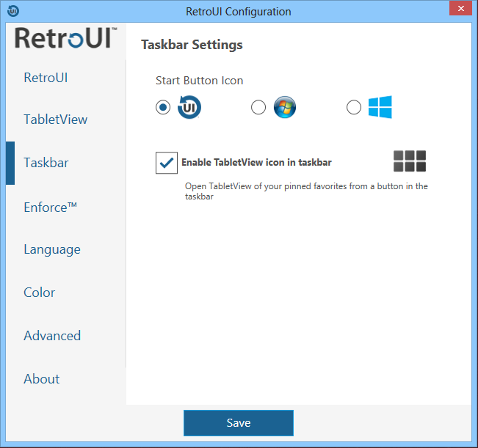The height and width of the screenshot is (448, 478).
Task: Uncheck Enable TabletView icon in taskbar
Action: click(167, 163)
